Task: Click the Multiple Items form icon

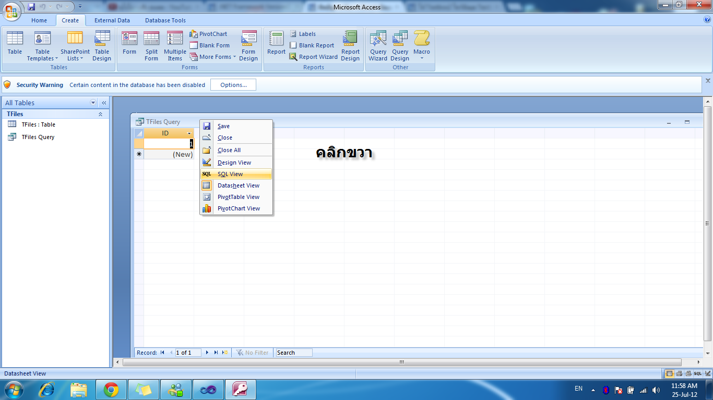Action: pos(175,46)
